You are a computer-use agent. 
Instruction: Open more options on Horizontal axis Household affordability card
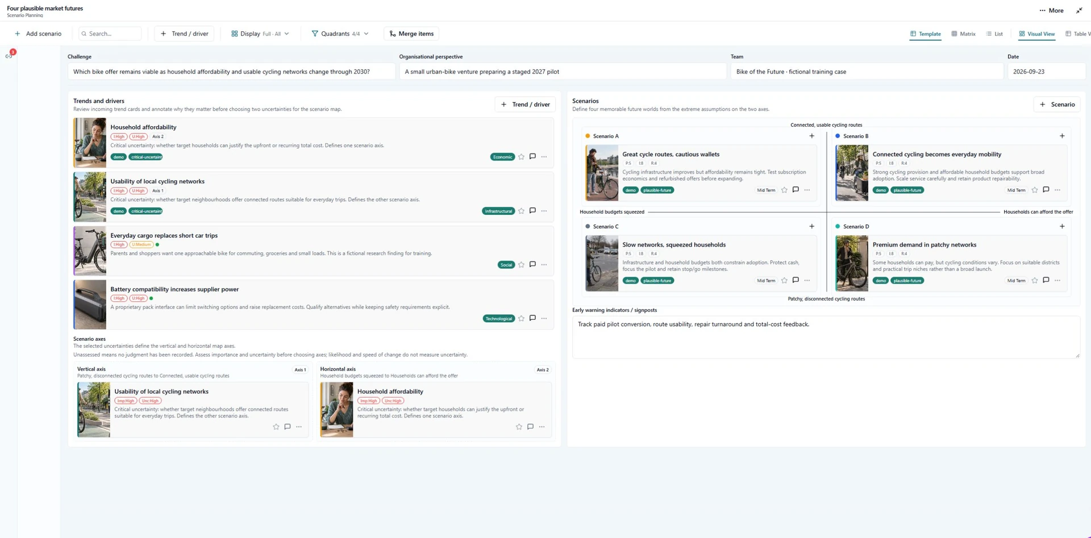(x=542, y=427)
